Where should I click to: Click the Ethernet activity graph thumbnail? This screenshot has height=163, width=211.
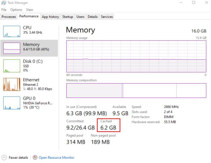click(x=12, y=84)
